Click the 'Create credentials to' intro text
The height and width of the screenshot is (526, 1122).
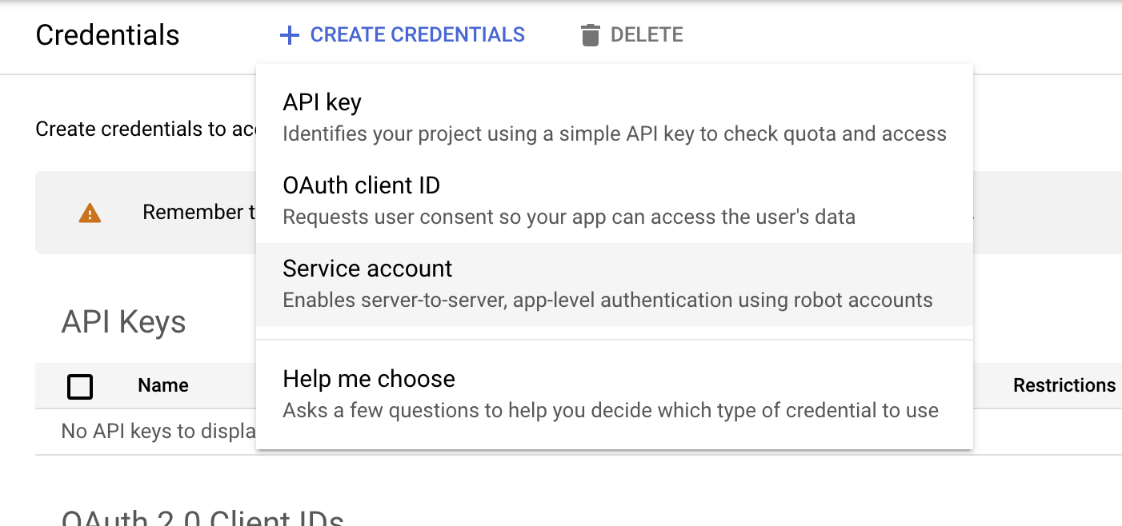coord(145,130)
